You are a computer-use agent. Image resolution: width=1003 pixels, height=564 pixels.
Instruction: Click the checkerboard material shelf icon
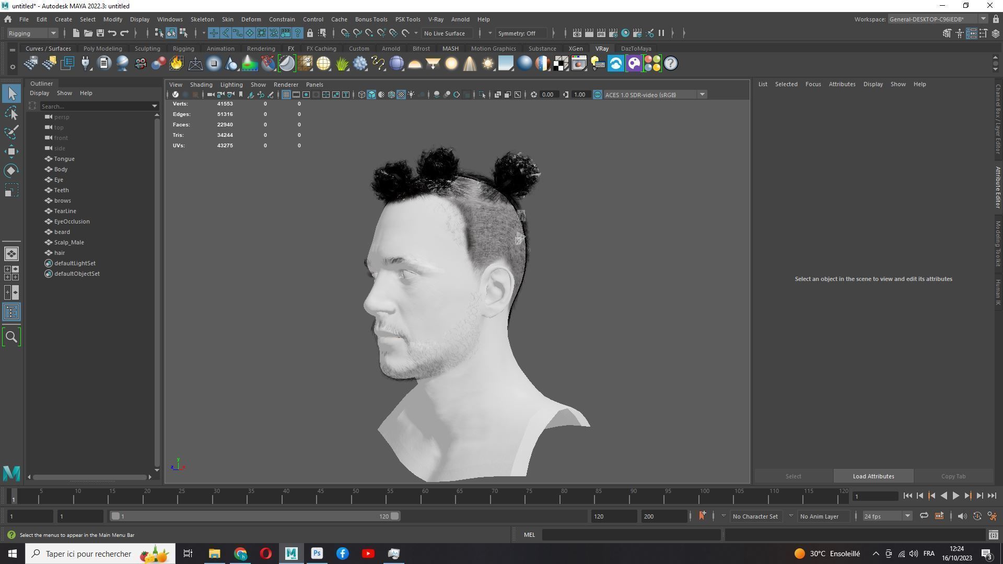(x=561, y=64)
